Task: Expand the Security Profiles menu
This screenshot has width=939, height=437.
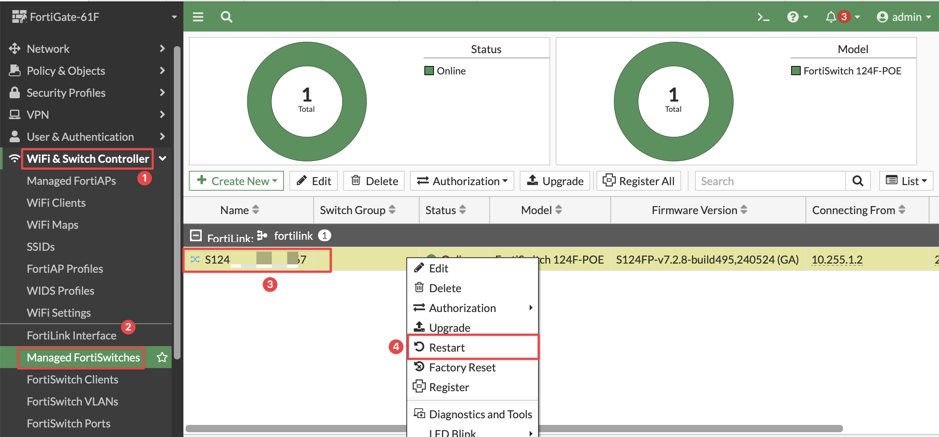Action: click(86, 93)
